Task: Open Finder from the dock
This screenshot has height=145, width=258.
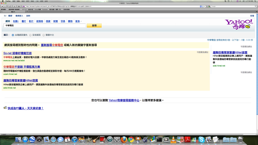Action: tap(18, 140)
